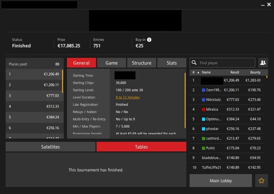Select 5th place payout €384.24 row
Viewport: 274px width, 194px height.
34,117
